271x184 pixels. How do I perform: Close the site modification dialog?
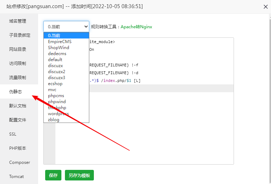pyautogui.click(x=265, y=6)
